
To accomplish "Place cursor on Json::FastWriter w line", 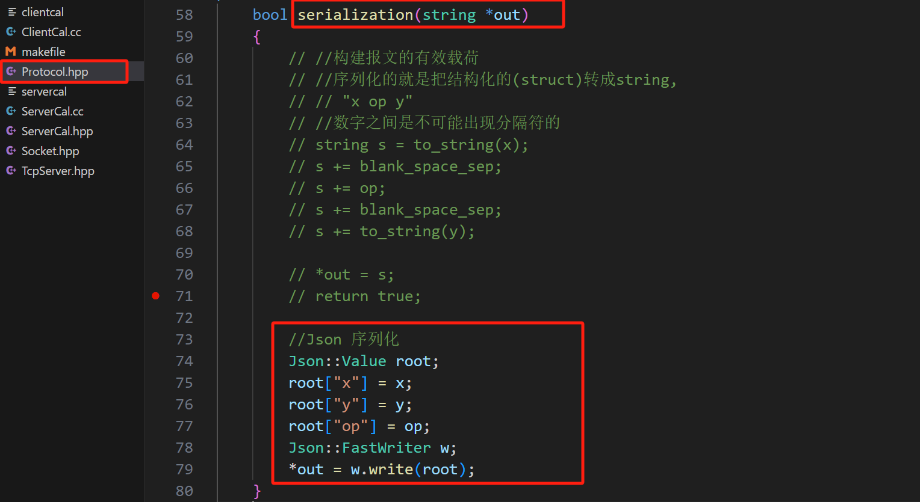I will (x=372, y=448).
